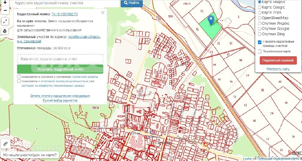This screenshot has height=161, width=302.
Task: Select Спутник Яндекс radio option
Action: 260,23
